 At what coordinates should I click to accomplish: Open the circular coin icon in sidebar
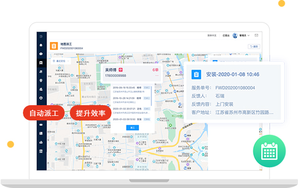[x=41, y=98]
